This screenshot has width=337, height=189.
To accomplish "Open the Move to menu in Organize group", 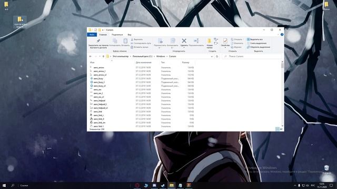I will (160, 44).
